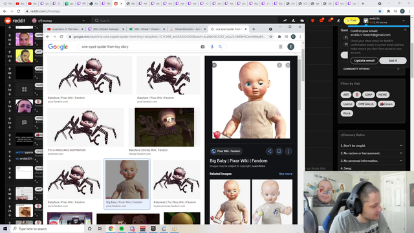This screenshot has width=414, height=233.
Task: Open Reddit Popular trending icon
Action: [285, 20]
